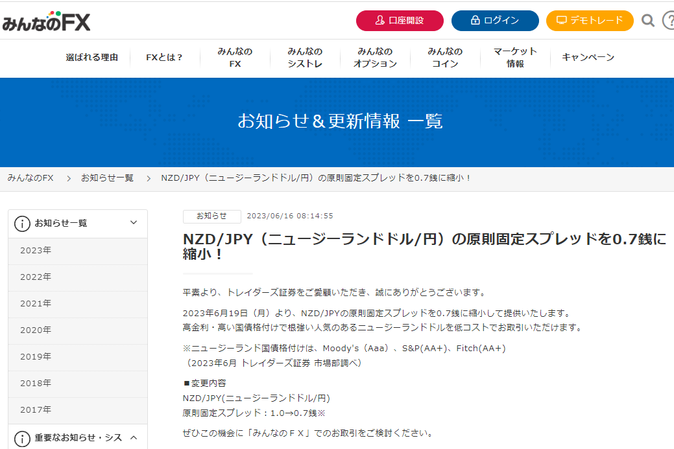
Task: Select 2020年 in the sidebar
Action: [78, 330]
